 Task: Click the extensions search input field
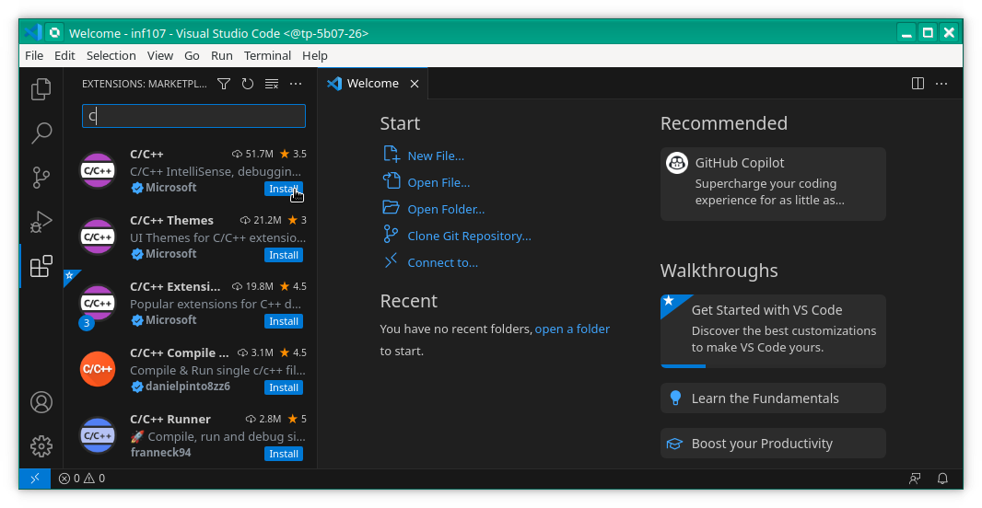click(x=193, y=116)
